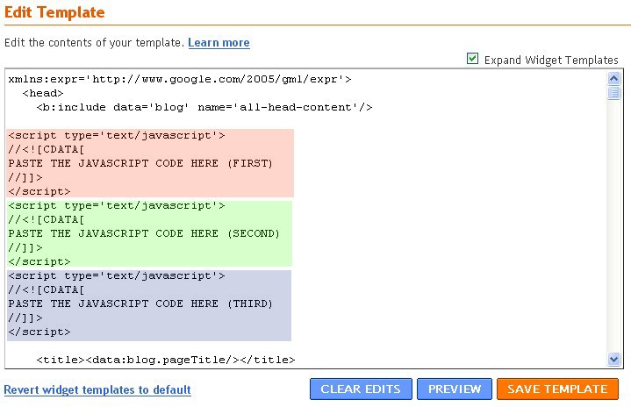
Task: Toggle the Expand Widget Templates checkbox
Action: point(473,59)
